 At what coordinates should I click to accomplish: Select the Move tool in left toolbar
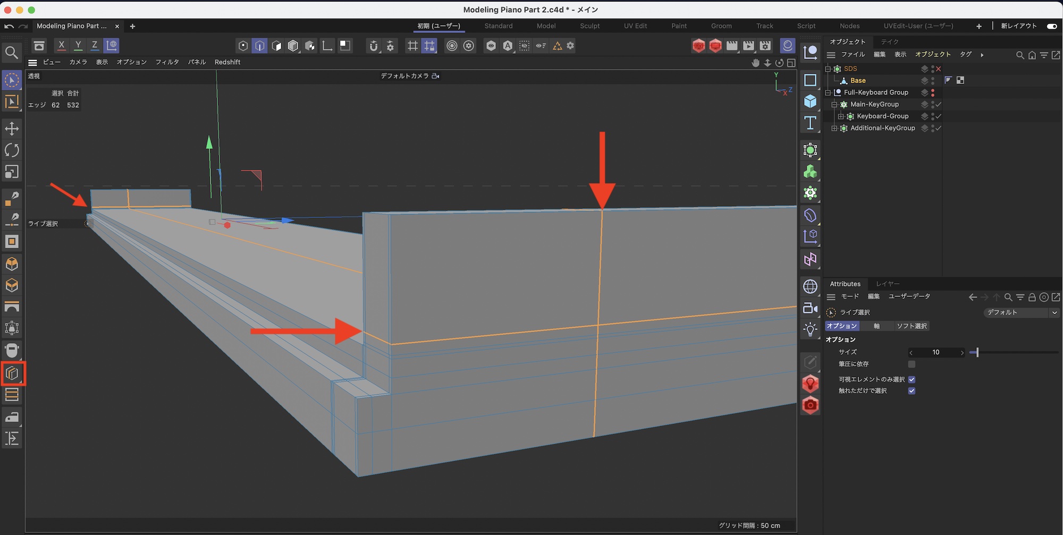[x=12, y=129]
